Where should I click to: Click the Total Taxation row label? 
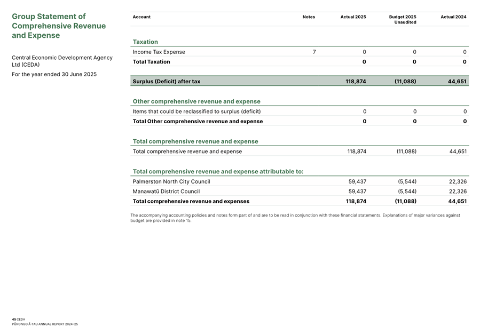click(x=151, y=62)
